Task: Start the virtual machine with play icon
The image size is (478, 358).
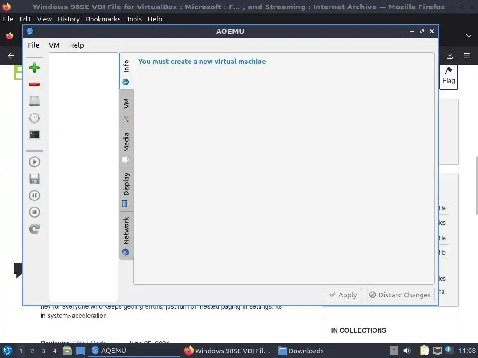Action: 35,162
